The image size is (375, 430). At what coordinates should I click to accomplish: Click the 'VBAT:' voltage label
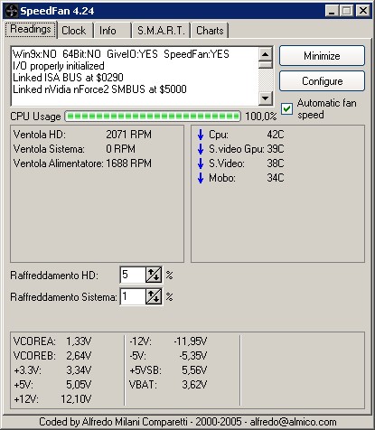(143, 385)
